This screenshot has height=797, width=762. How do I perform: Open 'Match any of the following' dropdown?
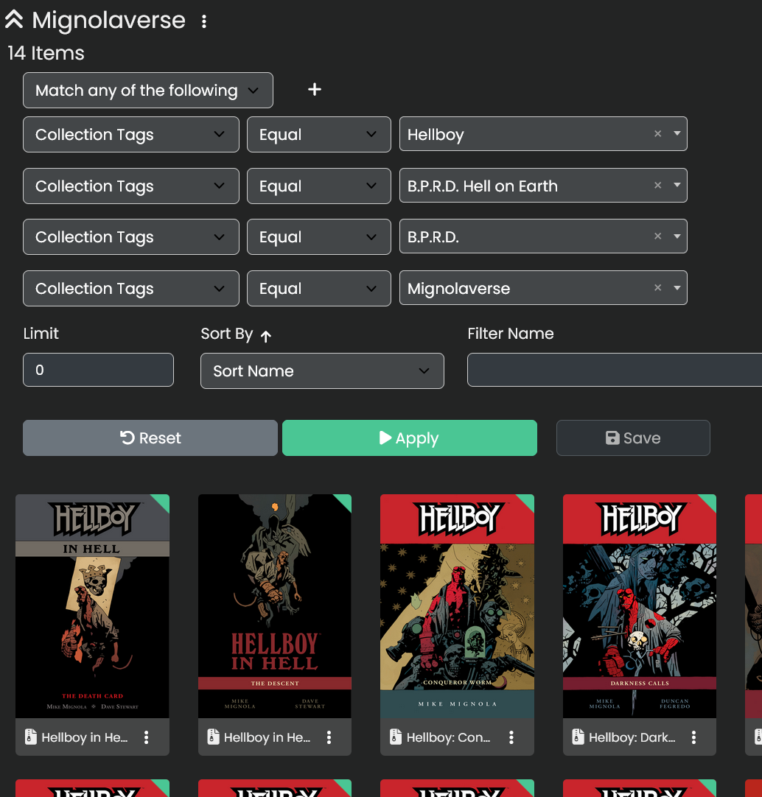[148, 91]
